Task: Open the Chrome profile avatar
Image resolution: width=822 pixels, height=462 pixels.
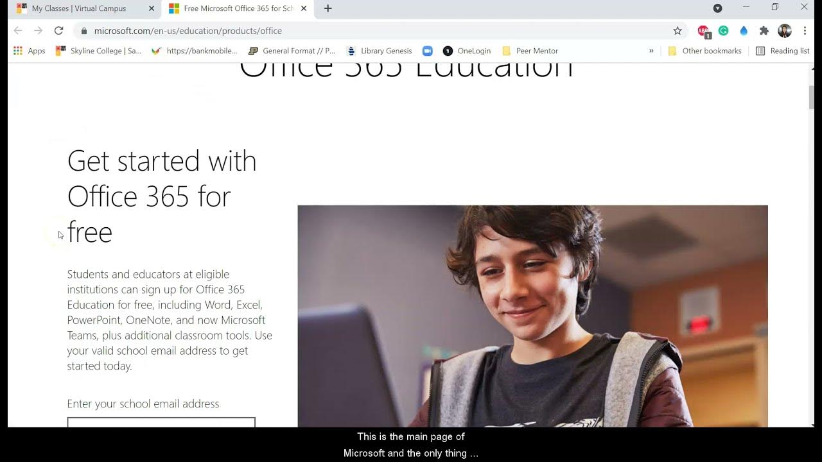Action: pos(785,31)
